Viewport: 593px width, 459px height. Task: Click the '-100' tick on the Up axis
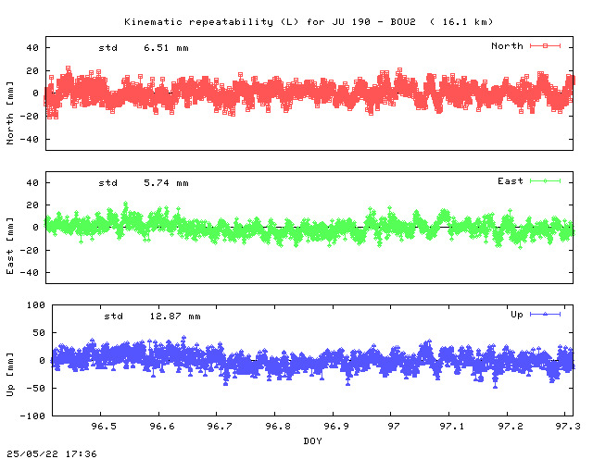click(32, 416)
